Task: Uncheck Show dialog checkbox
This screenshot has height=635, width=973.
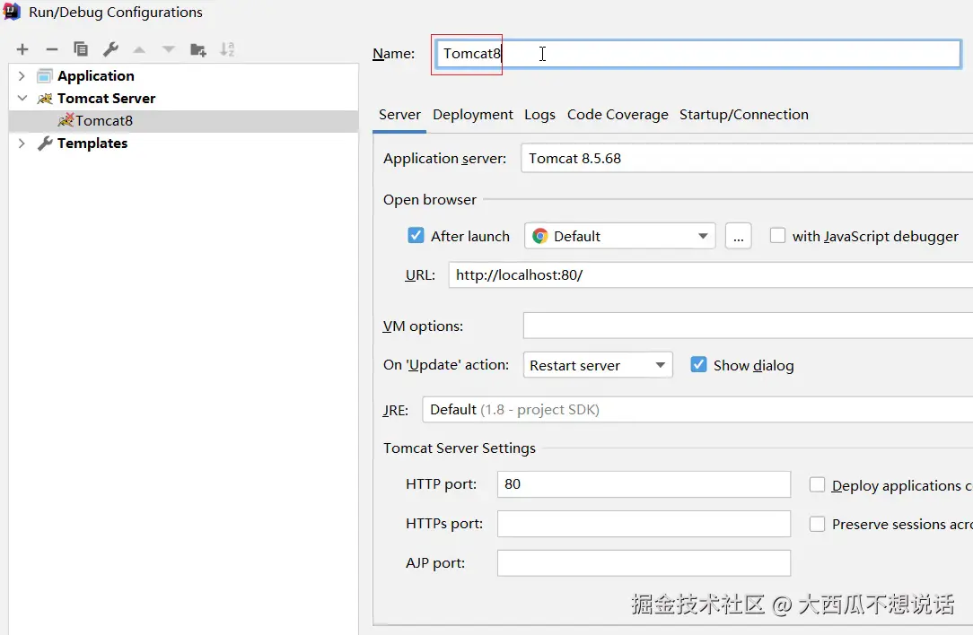Action: pyautogui.click(x=698, y=365)
